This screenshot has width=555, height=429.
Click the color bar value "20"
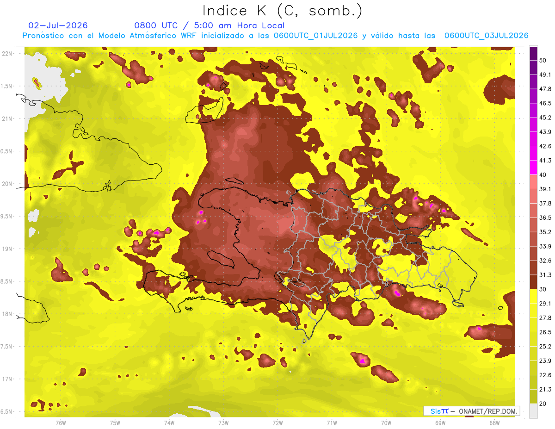click(x=543, y=404)
